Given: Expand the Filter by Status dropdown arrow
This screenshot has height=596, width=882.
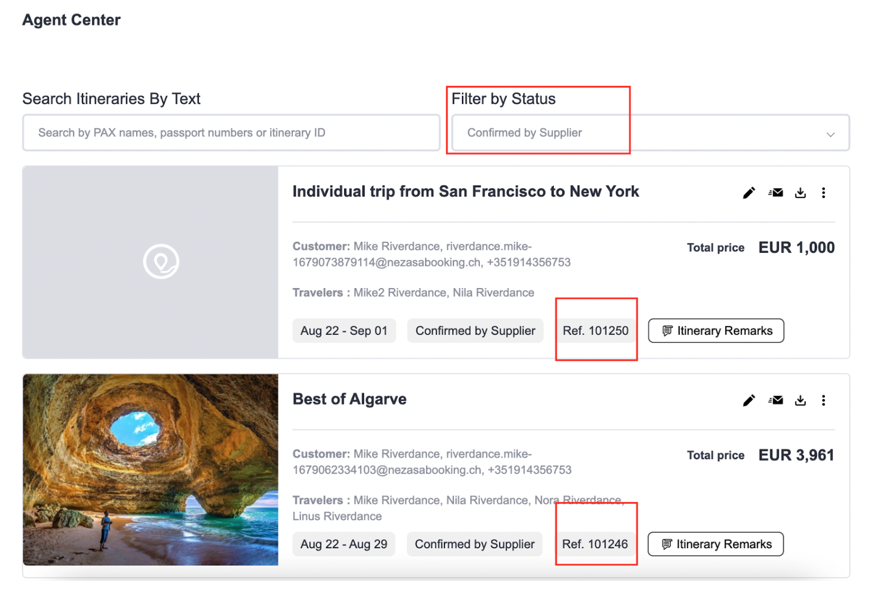Looking at the screenshot, I should pyautogui.click(x=830, y=134).
